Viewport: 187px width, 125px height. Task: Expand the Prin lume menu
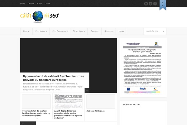point(41,31)
